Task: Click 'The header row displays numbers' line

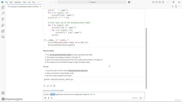Action: (x=63, y=57)
